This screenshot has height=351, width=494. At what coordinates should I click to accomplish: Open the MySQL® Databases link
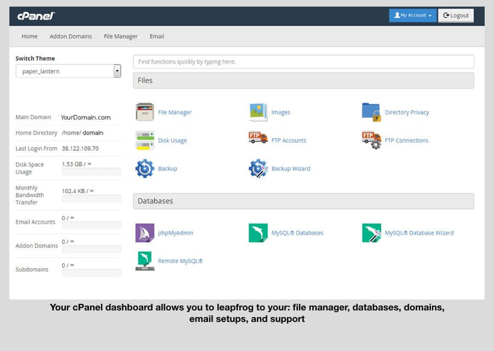coord(297,233)
